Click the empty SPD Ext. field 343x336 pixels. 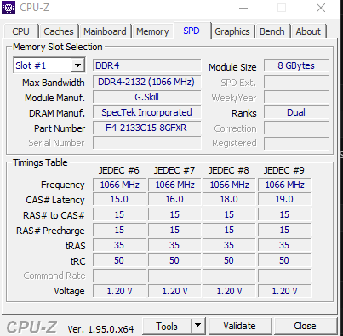click(296, 82)
